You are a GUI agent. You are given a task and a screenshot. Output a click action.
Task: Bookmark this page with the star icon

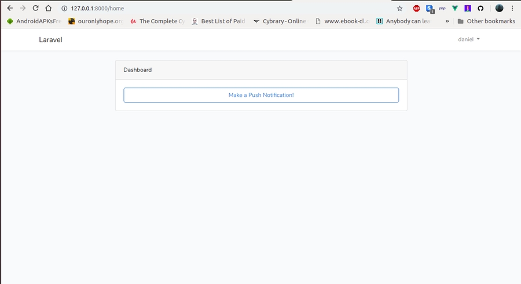tap(399, 9)
